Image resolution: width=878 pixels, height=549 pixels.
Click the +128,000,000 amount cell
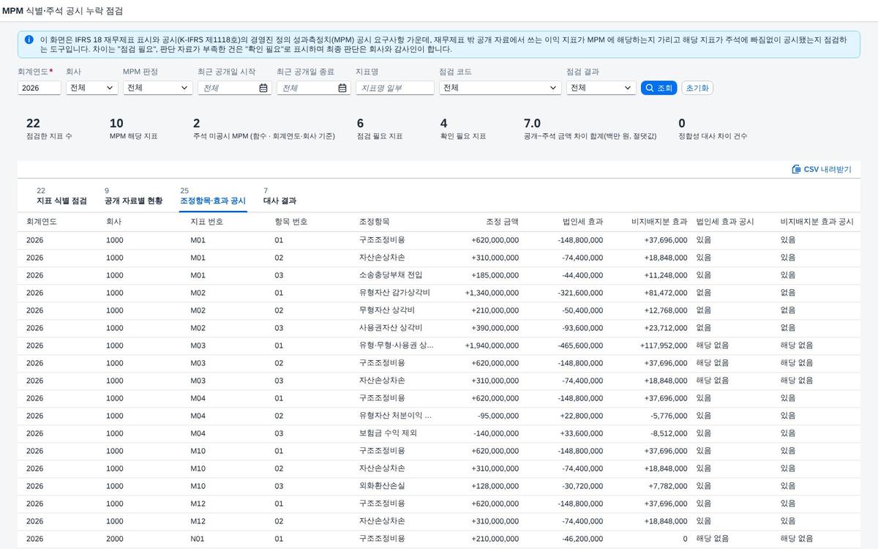495,486
